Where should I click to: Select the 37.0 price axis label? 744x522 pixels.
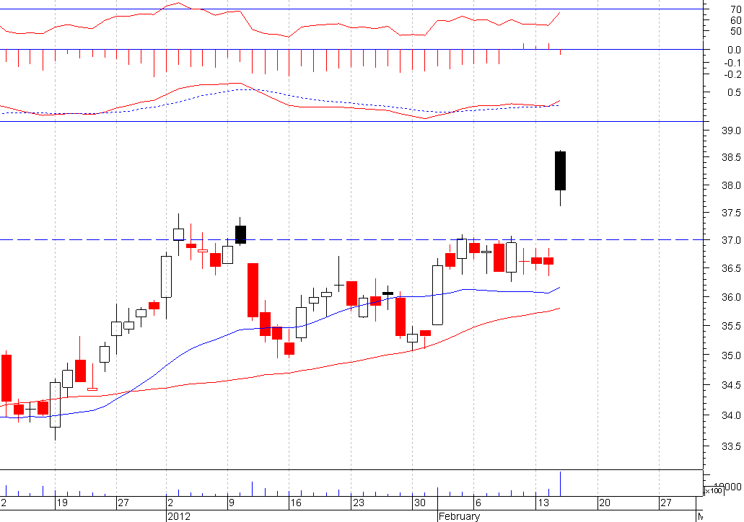point(731,240)
